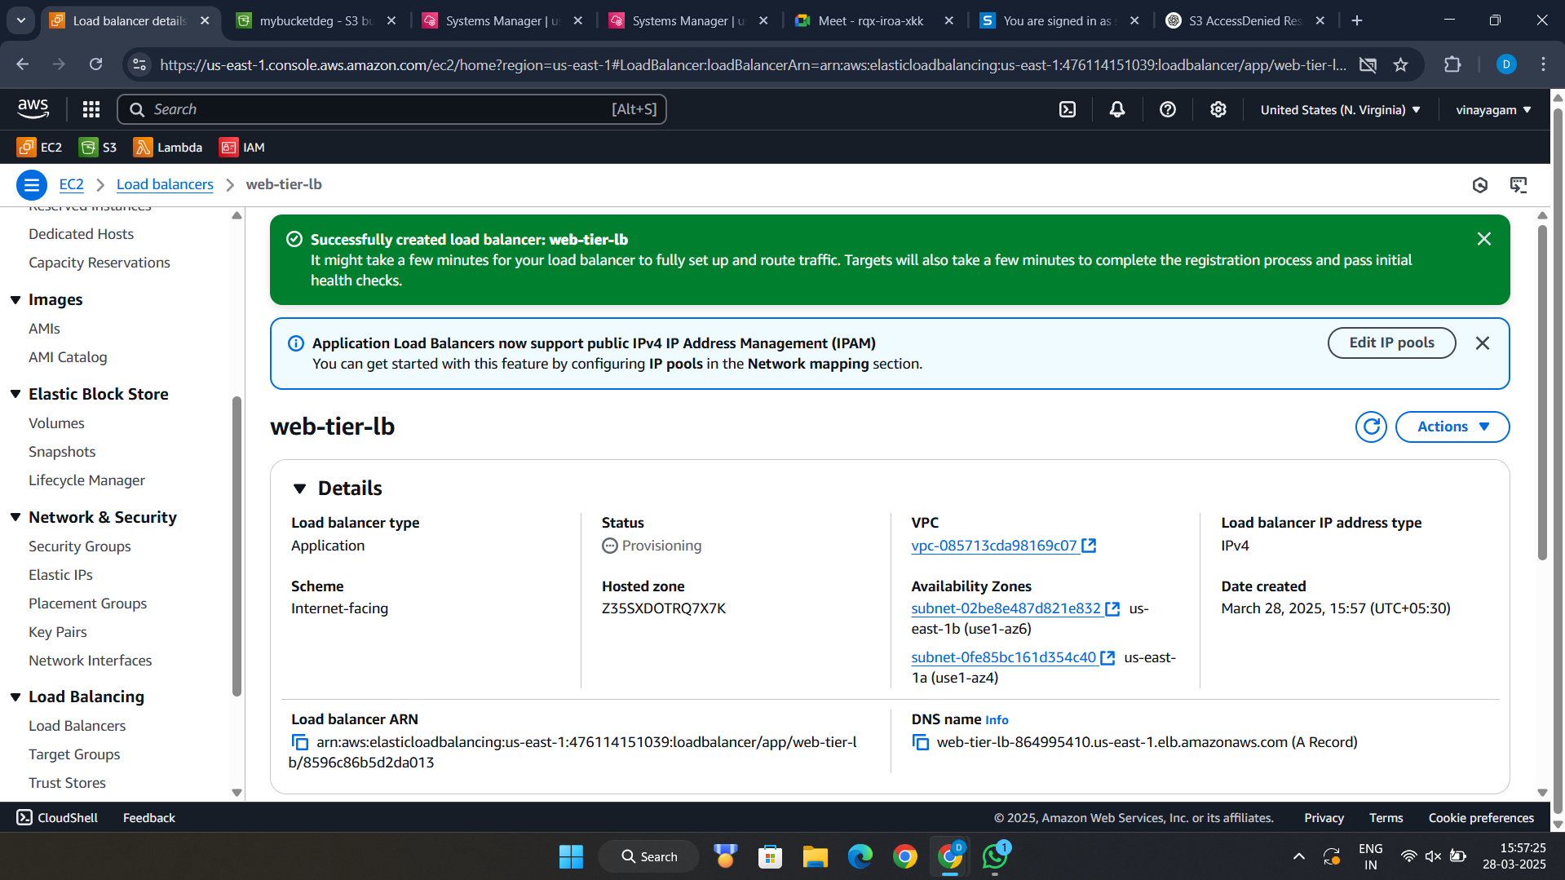Viewport: 1565px width, 880px height.
Task: Open the vinayagam account menu
Action: (1493, 109)
